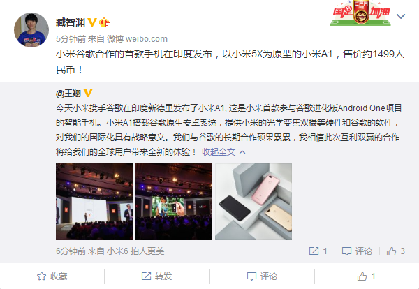The height and width of the screenshot is (289, 419).
Task: Open the @王翔 user profile link
Action: coord(68,94)
